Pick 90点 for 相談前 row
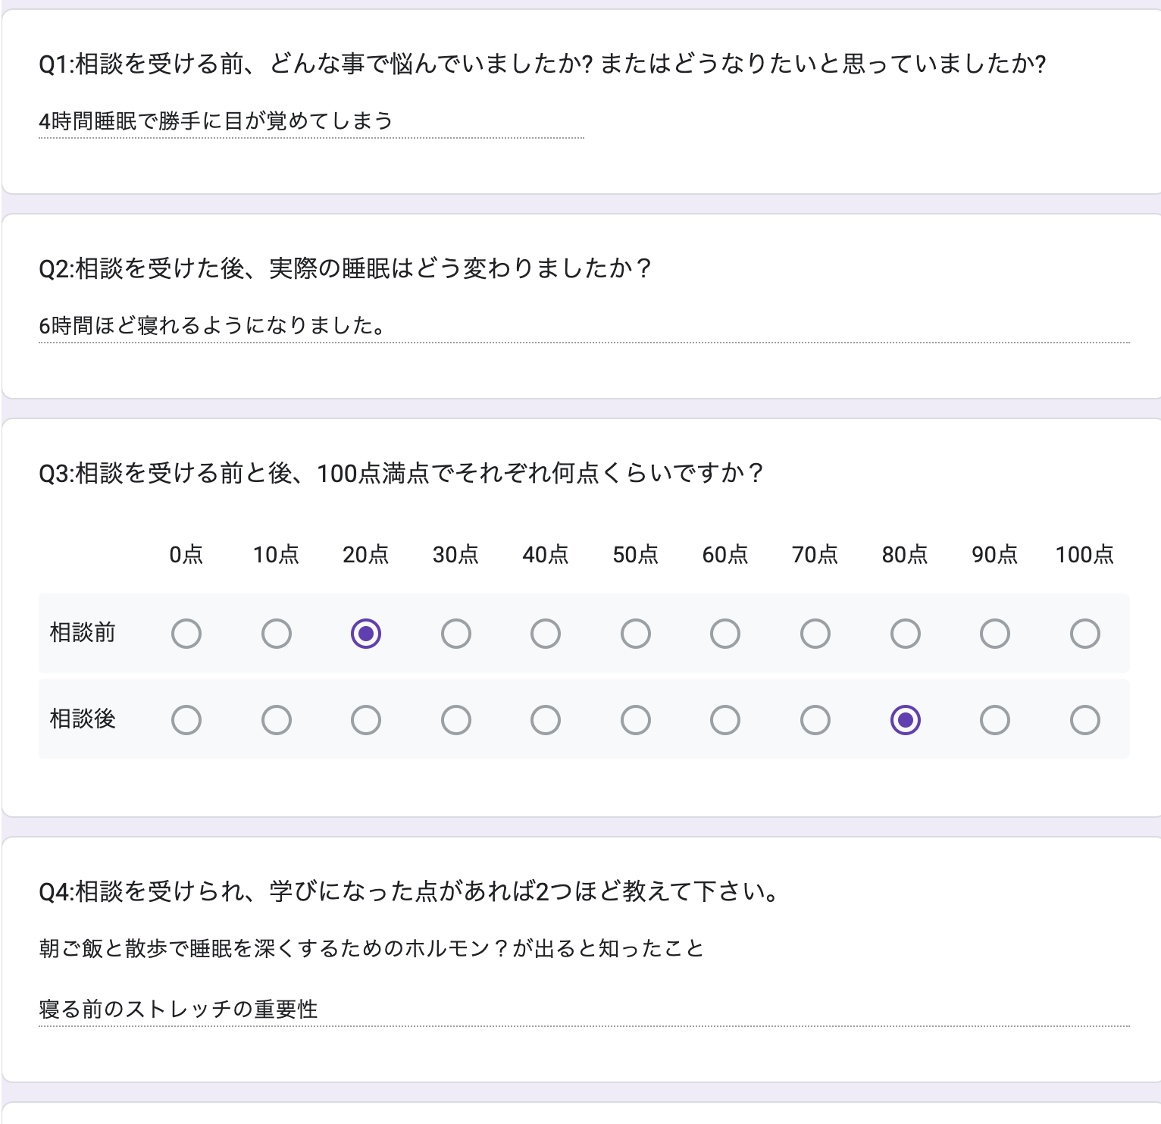Image resolution: width=1161 pixels, height=1124 pixels. click(x=995, y=634)
